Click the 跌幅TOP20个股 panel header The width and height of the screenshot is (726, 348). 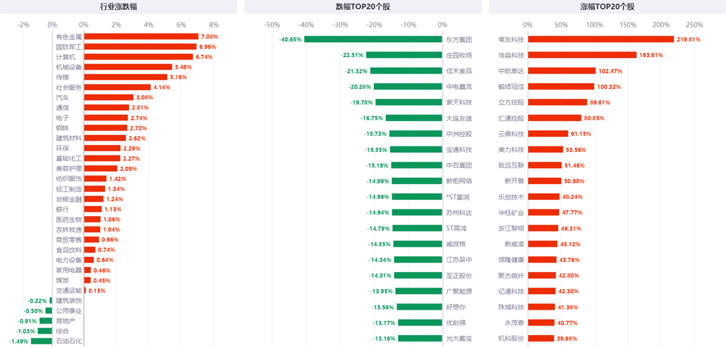pyautogui.click(x=363, y=7)
